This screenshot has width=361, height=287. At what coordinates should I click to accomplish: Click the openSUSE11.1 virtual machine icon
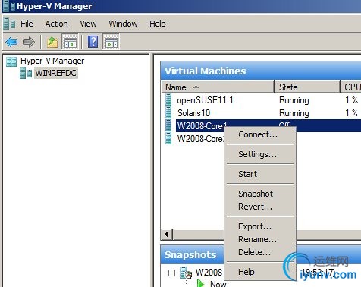(x=168, y=99)
